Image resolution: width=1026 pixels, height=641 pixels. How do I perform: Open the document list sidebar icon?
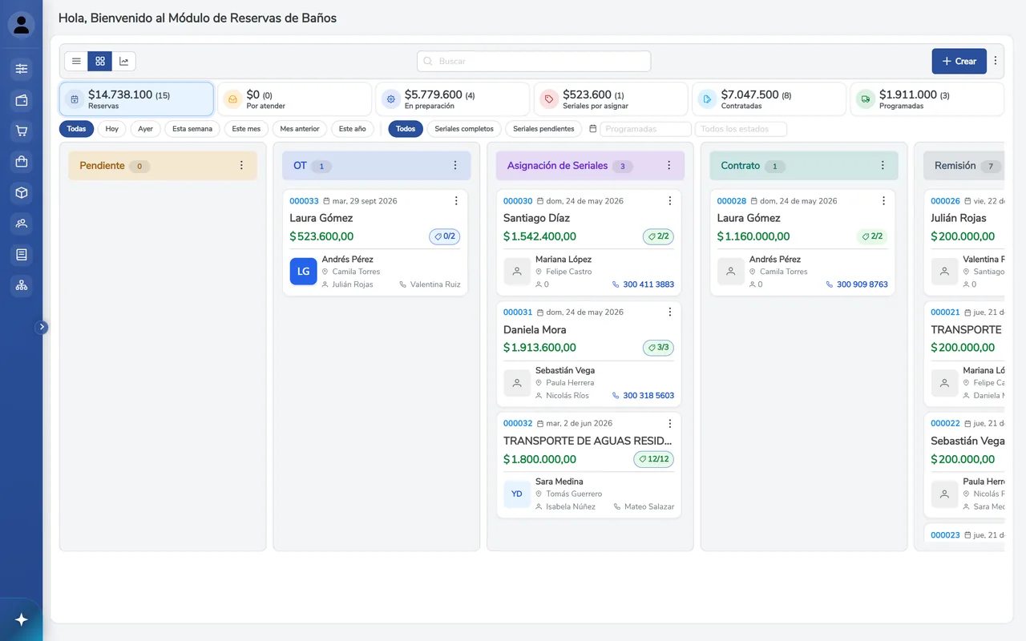(x=22, y=255)
